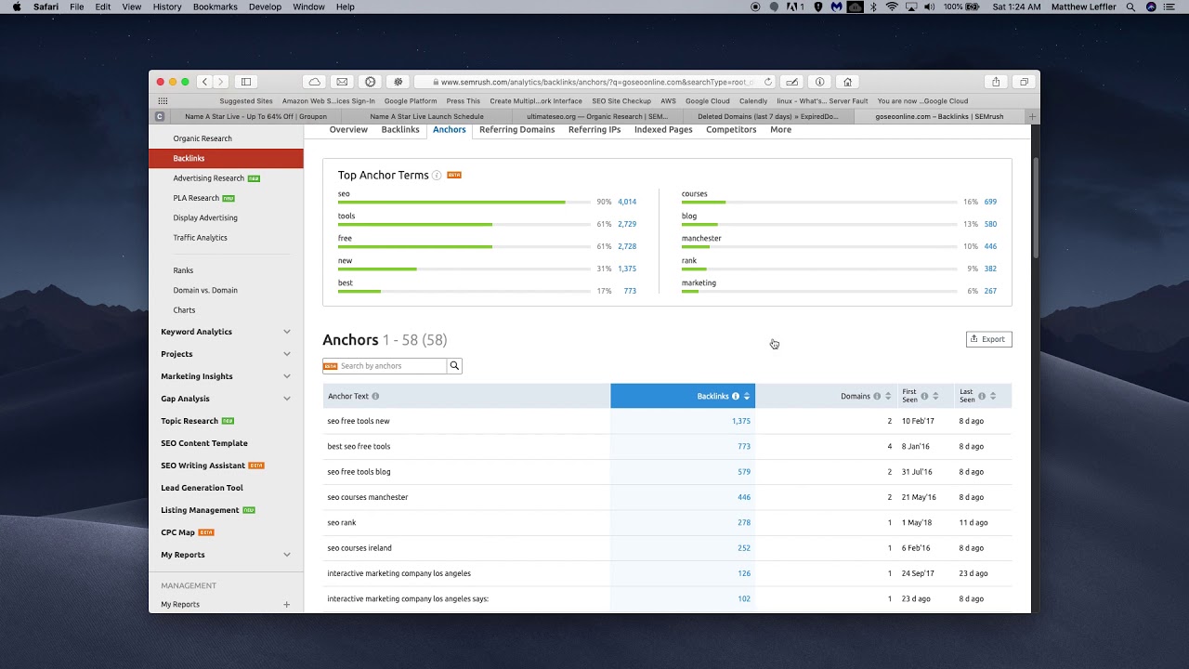Viewport: 1189px width, 669px height.
Task: Switch to the Overview report tab
Action: pyautogui.click(x=348, y=130)
